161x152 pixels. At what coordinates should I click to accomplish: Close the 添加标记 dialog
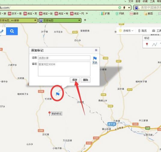pyautogui.click(x=96, y=50)
